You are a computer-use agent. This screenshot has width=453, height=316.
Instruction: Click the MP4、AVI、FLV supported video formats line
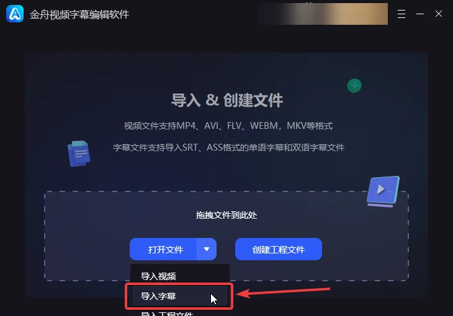tap(228, 126)
